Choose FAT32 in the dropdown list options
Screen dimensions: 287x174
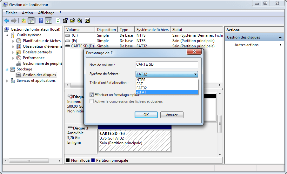tap(167, 88)
